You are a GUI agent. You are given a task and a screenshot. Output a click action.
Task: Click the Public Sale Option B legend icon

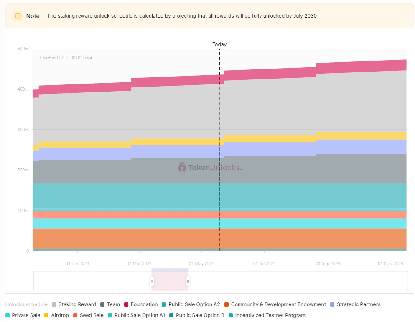click(x=171, y=315)
